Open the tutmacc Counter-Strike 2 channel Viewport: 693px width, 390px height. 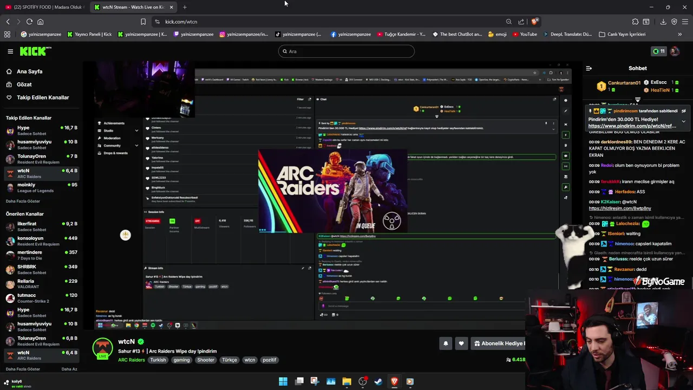[42, 298]
